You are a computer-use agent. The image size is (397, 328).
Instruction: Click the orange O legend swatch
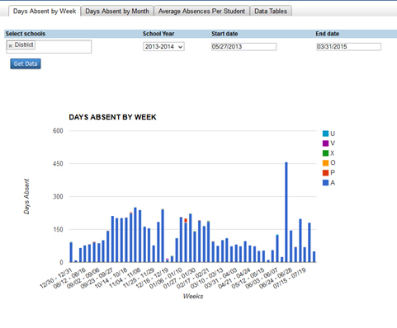325,163
